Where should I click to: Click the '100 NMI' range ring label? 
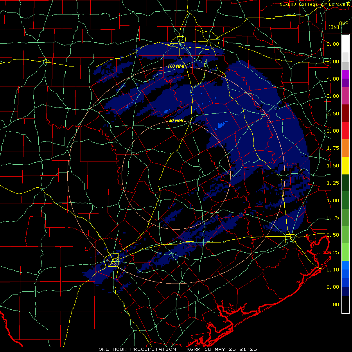tap(176, 66)
